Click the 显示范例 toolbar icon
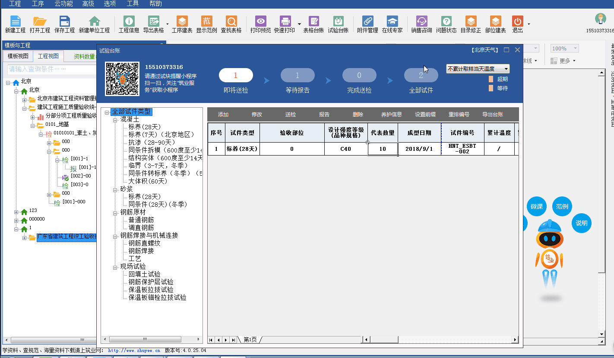The width and height of the screenshot is (614, 358). 206,22
